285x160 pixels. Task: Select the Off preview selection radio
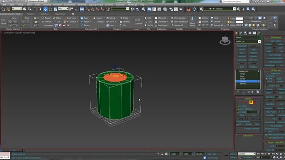coord(237,124)
